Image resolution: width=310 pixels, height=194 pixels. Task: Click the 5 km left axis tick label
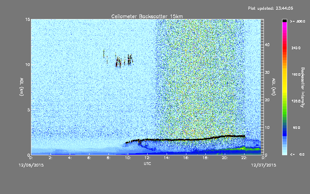29,110
